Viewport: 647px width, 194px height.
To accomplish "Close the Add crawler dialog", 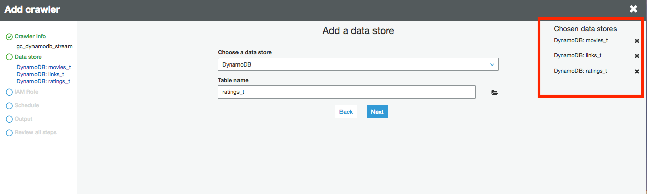I will (633, 9).
